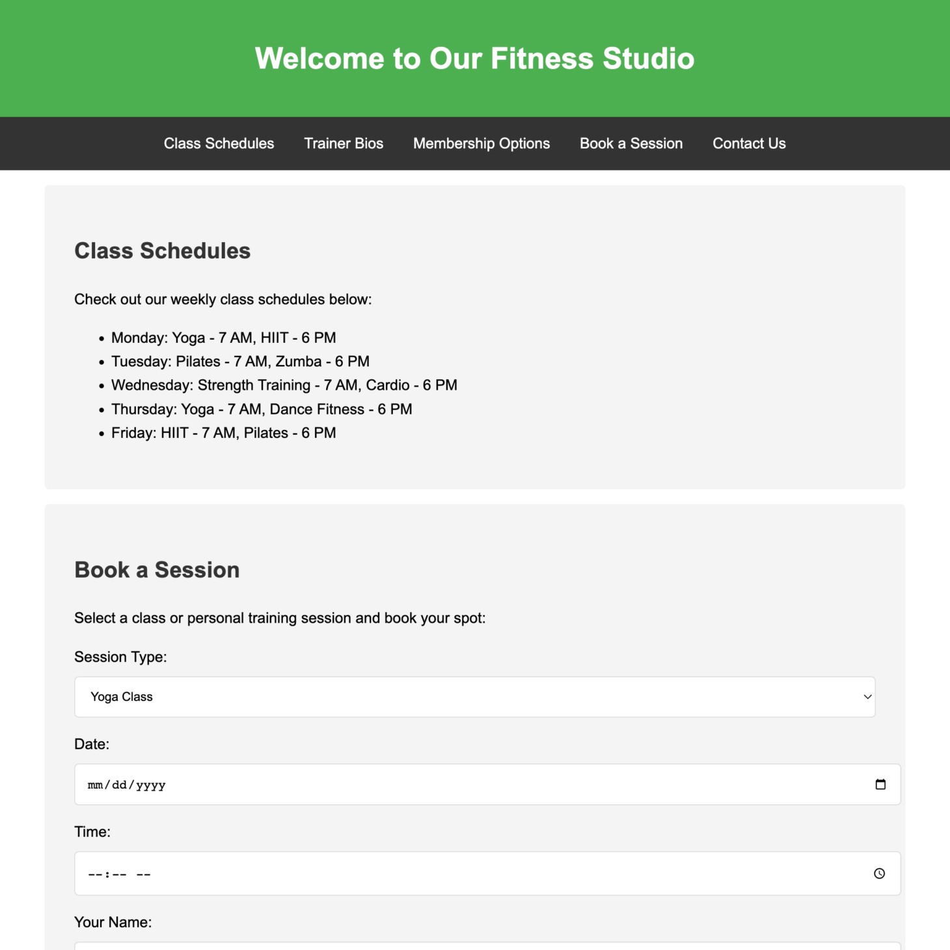Click the Welcome to Our Fitness Studio header title
The image size is (950, 950).
tap(474, 59)
